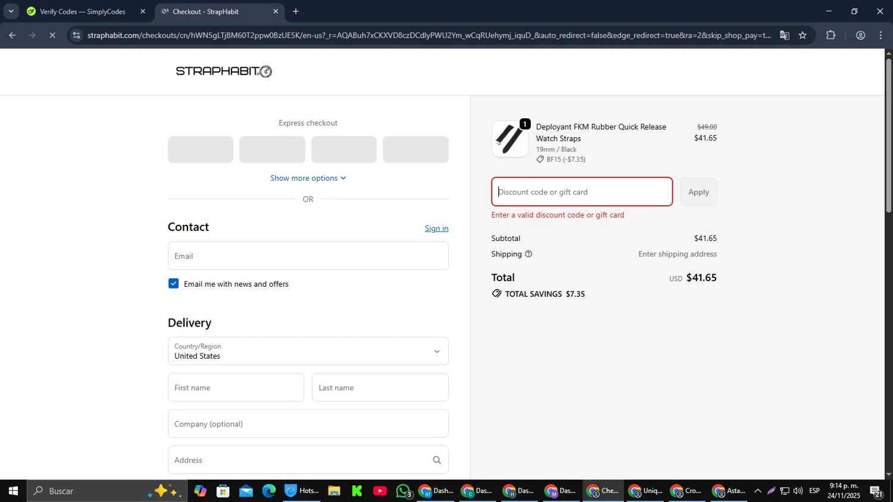The height and width of the screenshot is (502, 893).
Task: Open the Mail app on taskbar
Action: [x=246, y=491]
